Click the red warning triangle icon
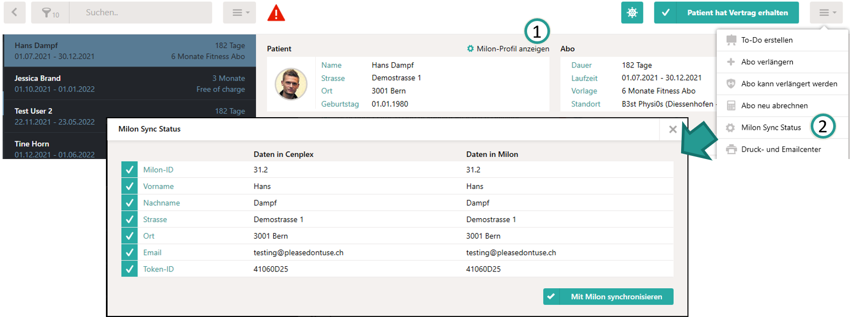Screen dimensions: 850x317 click(x=276, y=13)
